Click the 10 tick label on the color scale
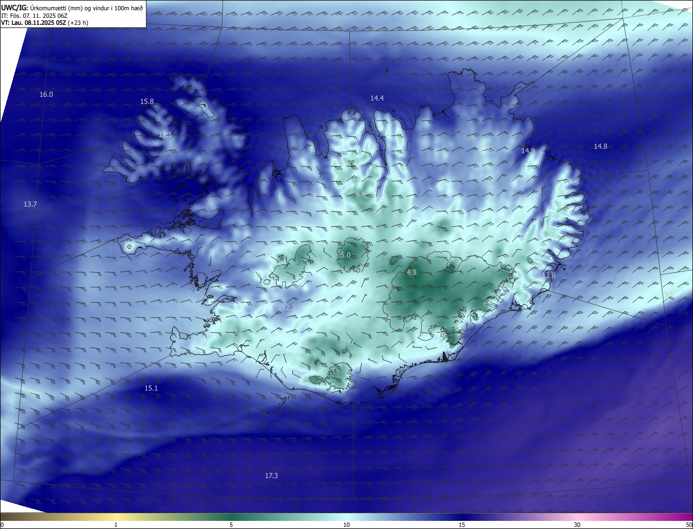Screen dimensions: 693x529 (346, 525)
